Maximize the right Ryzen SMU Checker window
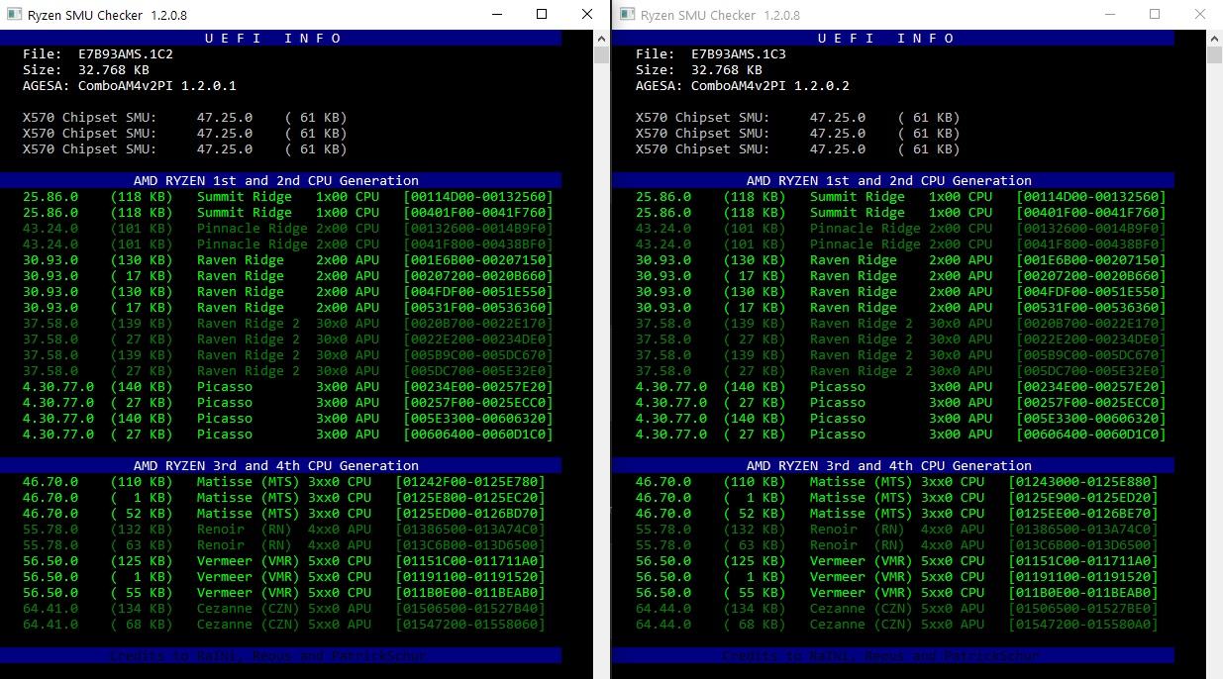The height and width of the screenshot is (679, 1223). (1155, 15)
